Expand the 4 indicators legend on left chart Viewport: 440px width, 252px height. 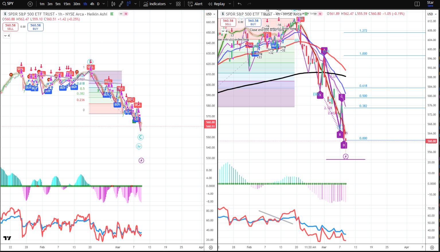tap(7, 36)
